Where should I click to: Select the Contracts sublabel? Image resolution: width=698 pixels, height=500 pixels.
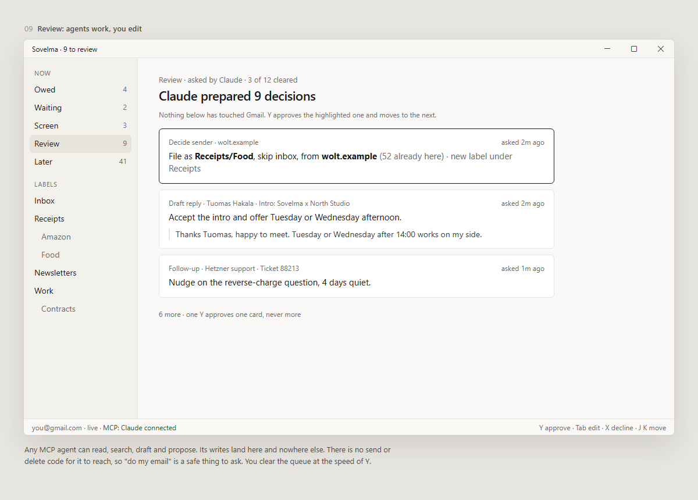coord(80,309)
